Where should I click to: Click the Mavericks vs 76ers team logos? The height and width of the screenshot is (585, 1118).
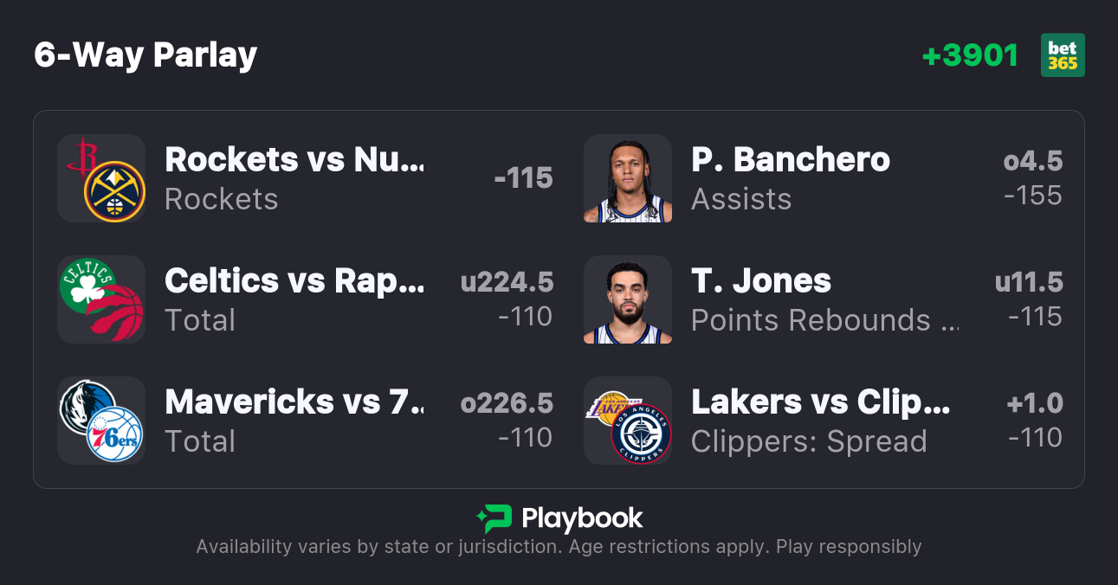point(101,421)
